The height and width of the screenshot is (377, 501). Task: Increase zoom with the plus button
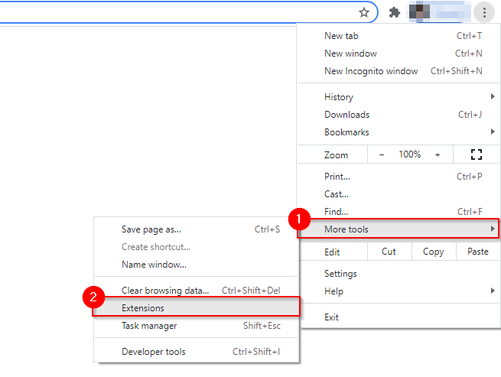pos(438,154)
